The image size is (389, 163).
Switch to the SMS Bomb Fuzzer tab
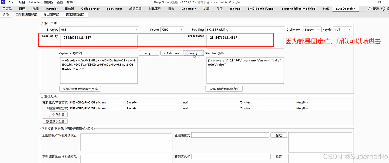(x=261, y=9)
